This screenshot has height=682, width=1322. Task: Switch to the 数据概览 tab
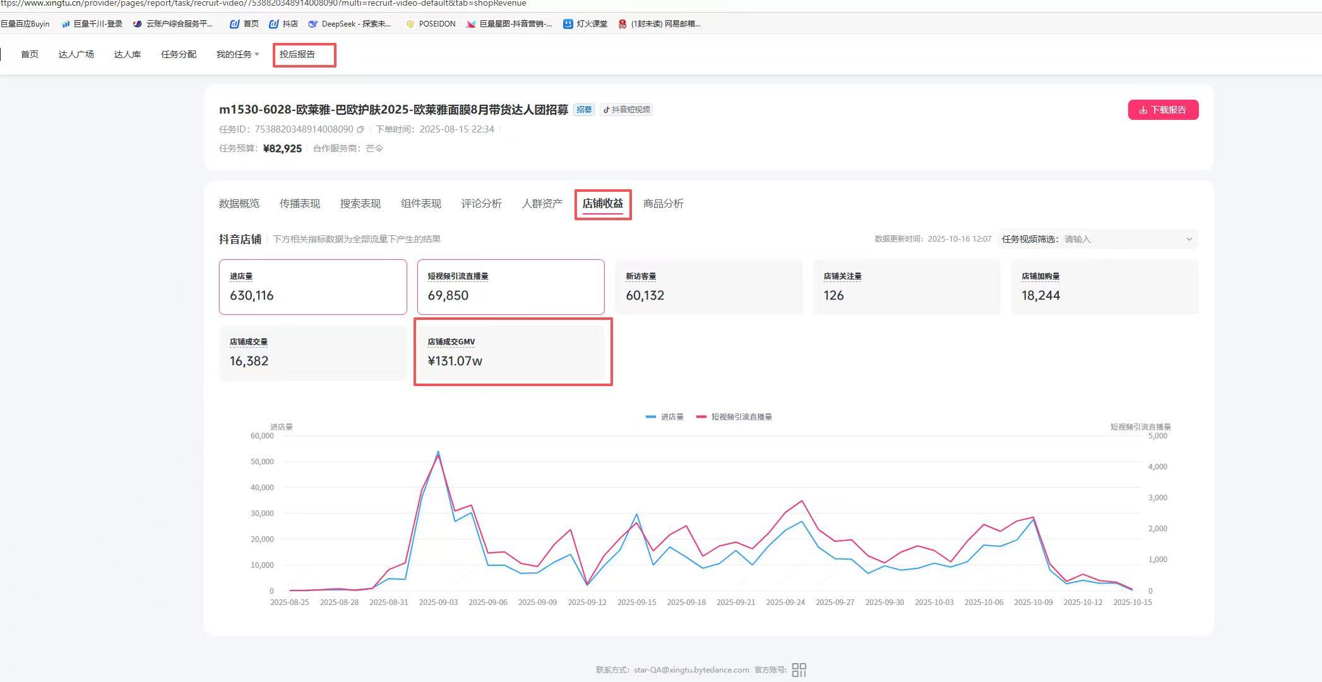(x=239, y=204)
